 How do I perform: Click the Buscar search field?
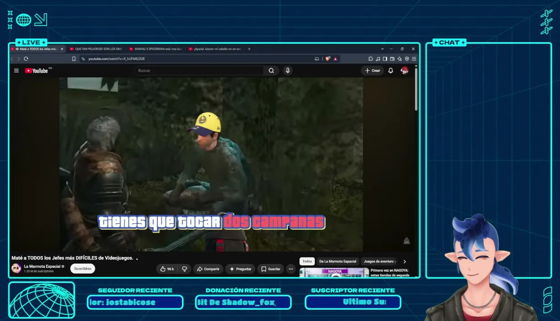[x=199, y=70]
